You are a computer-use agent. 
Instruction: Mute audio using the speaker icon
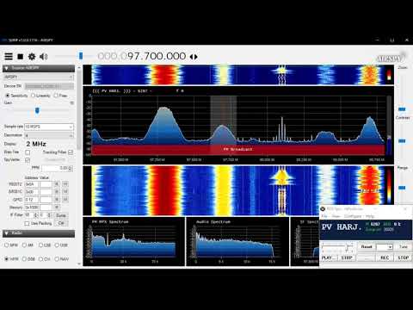click(x=44, y=57)
